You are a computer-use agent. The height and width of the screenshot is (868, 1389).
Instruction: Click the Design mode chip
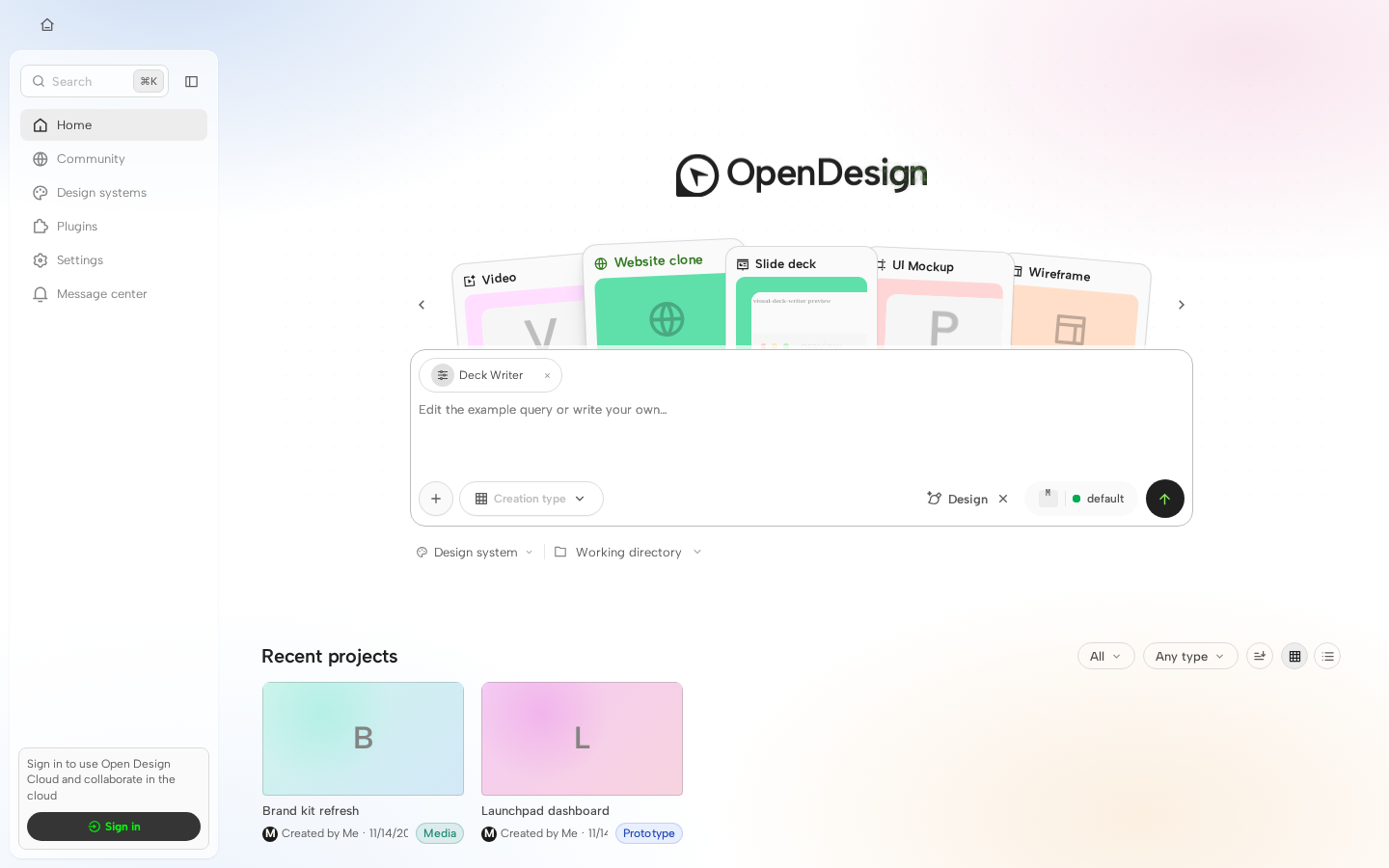[x=958, y=499]
